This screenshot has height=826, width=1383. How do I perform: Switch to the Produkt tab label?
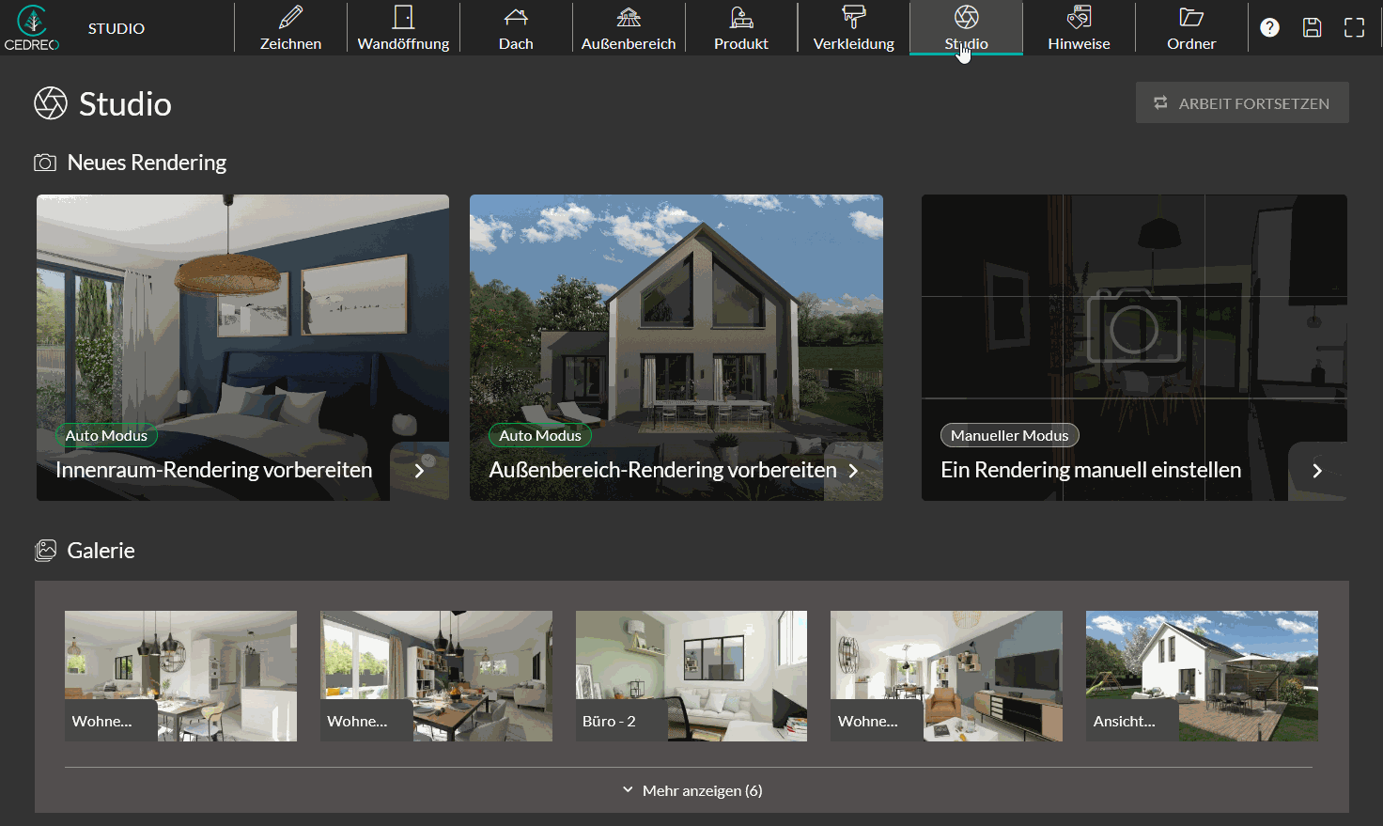click(741, 43)
